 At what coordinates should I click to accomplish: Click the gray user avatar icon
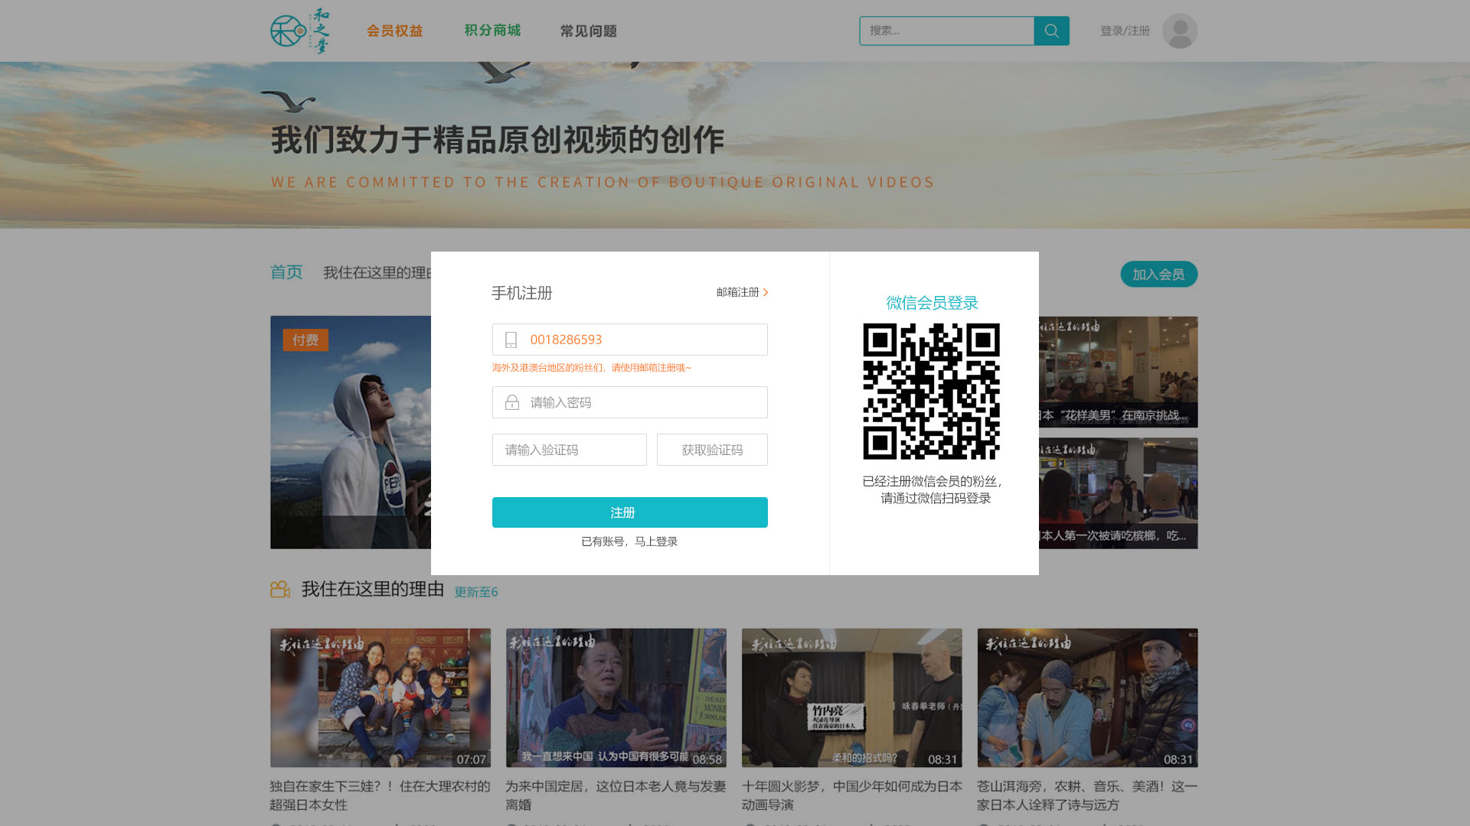(1180, 31)
